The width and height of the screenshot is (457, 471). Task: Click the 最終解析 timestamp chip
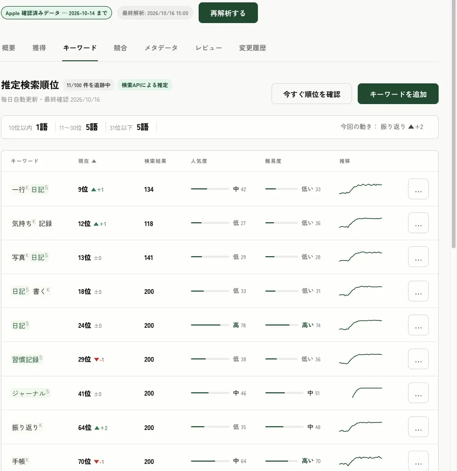(x=155, y=13)
